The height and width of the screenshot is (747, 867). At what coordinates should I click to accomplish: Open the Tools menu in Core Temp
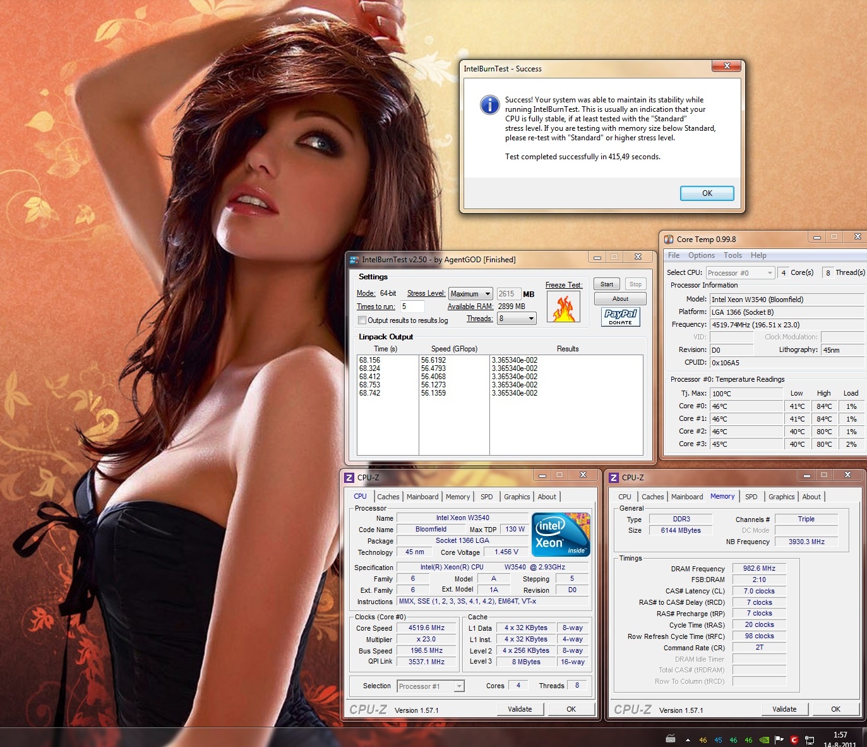pyautogui.click(x=732, y=255)
